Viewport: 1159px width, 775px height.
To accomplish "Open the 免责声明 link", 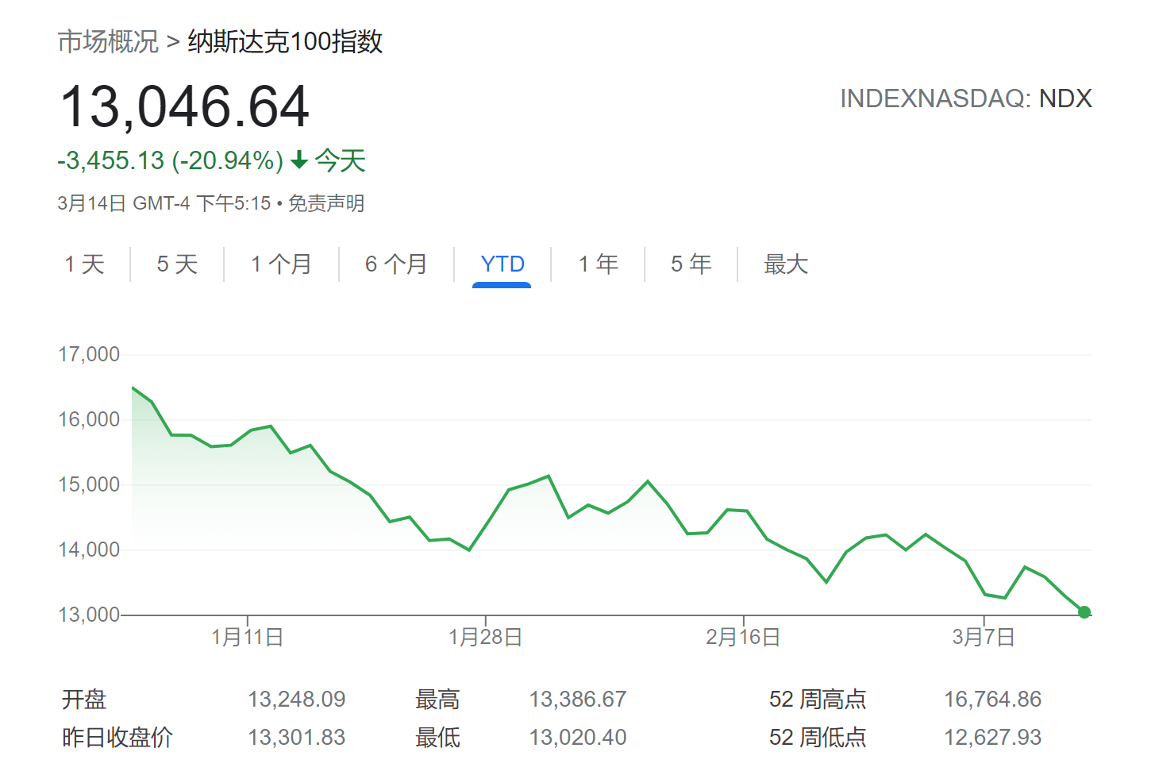I will coord(326,203).
